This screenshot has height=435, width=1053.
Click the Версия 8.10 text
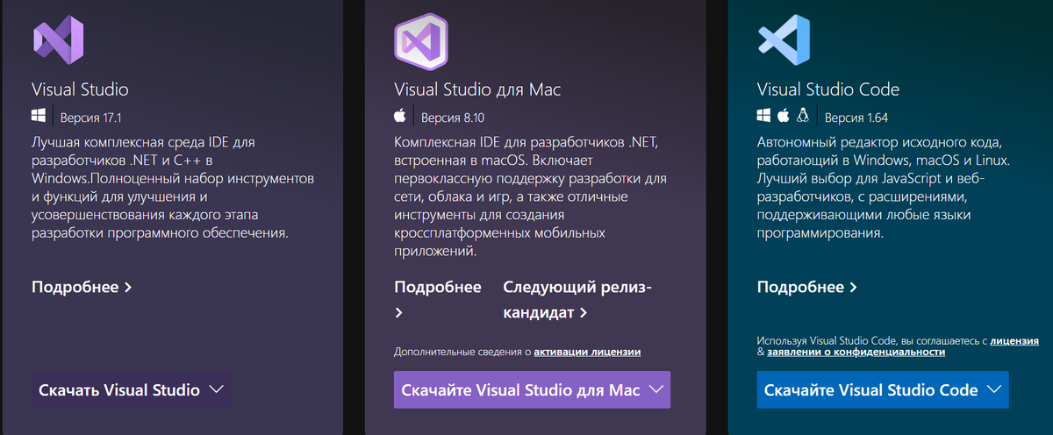pos(453,117)
